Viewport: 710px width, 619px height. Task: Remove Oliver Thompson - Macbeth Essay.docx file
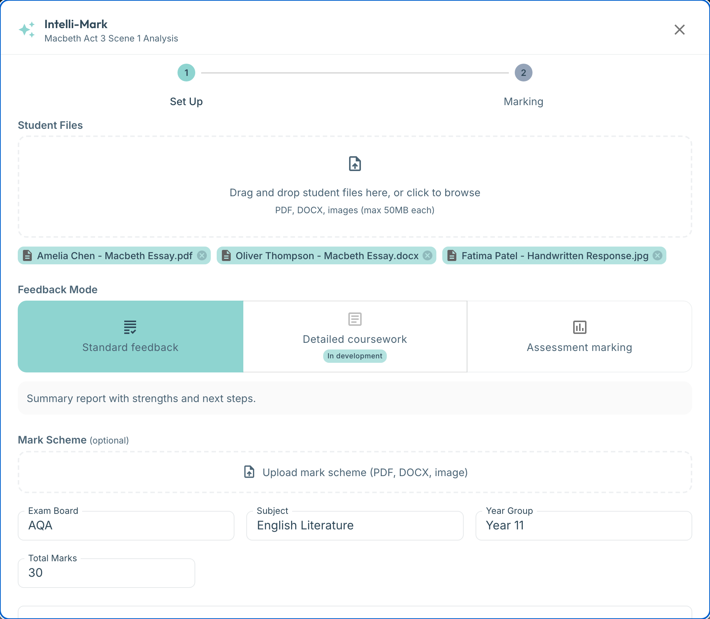pos(427,255)
